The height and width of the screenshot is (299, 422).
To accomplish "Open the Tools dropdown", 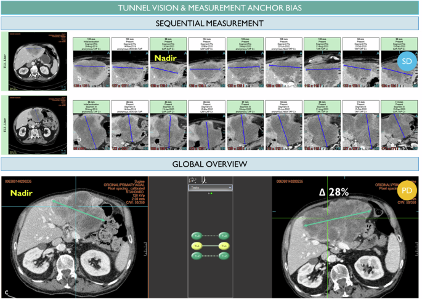I will (x=210, y=188).
